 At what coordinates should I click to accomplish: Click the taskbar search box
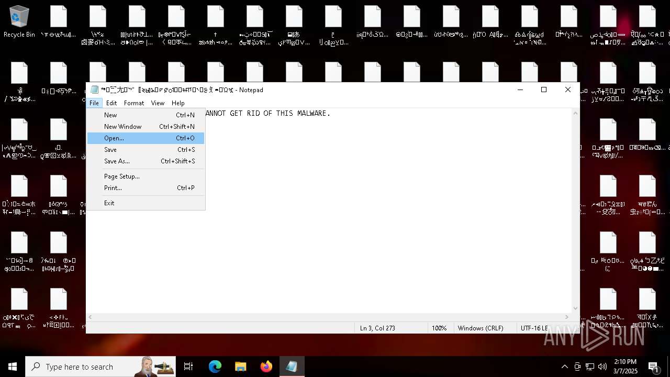click(100, 367)
